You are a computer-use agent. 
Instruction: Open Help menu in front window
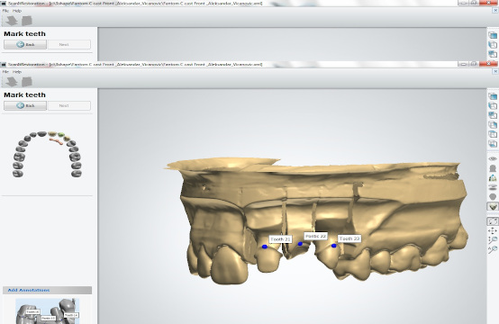click(x=17, y=72)
